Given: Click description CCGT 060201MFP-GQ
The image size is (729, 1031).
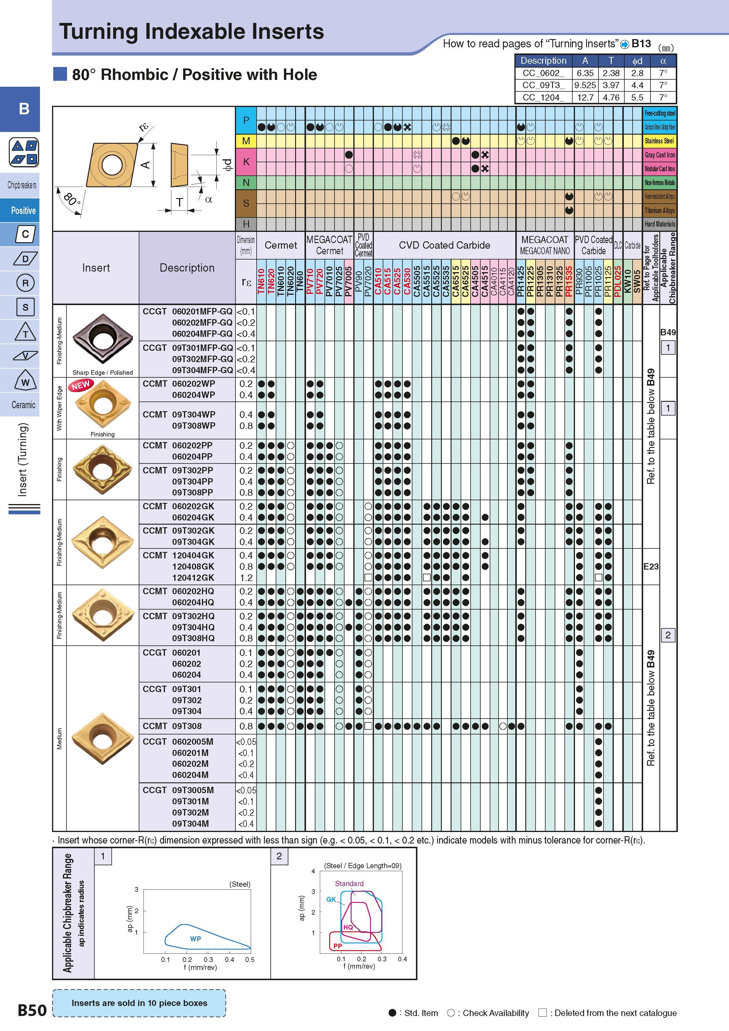Looking at the screenshot, I should [188, 311].
